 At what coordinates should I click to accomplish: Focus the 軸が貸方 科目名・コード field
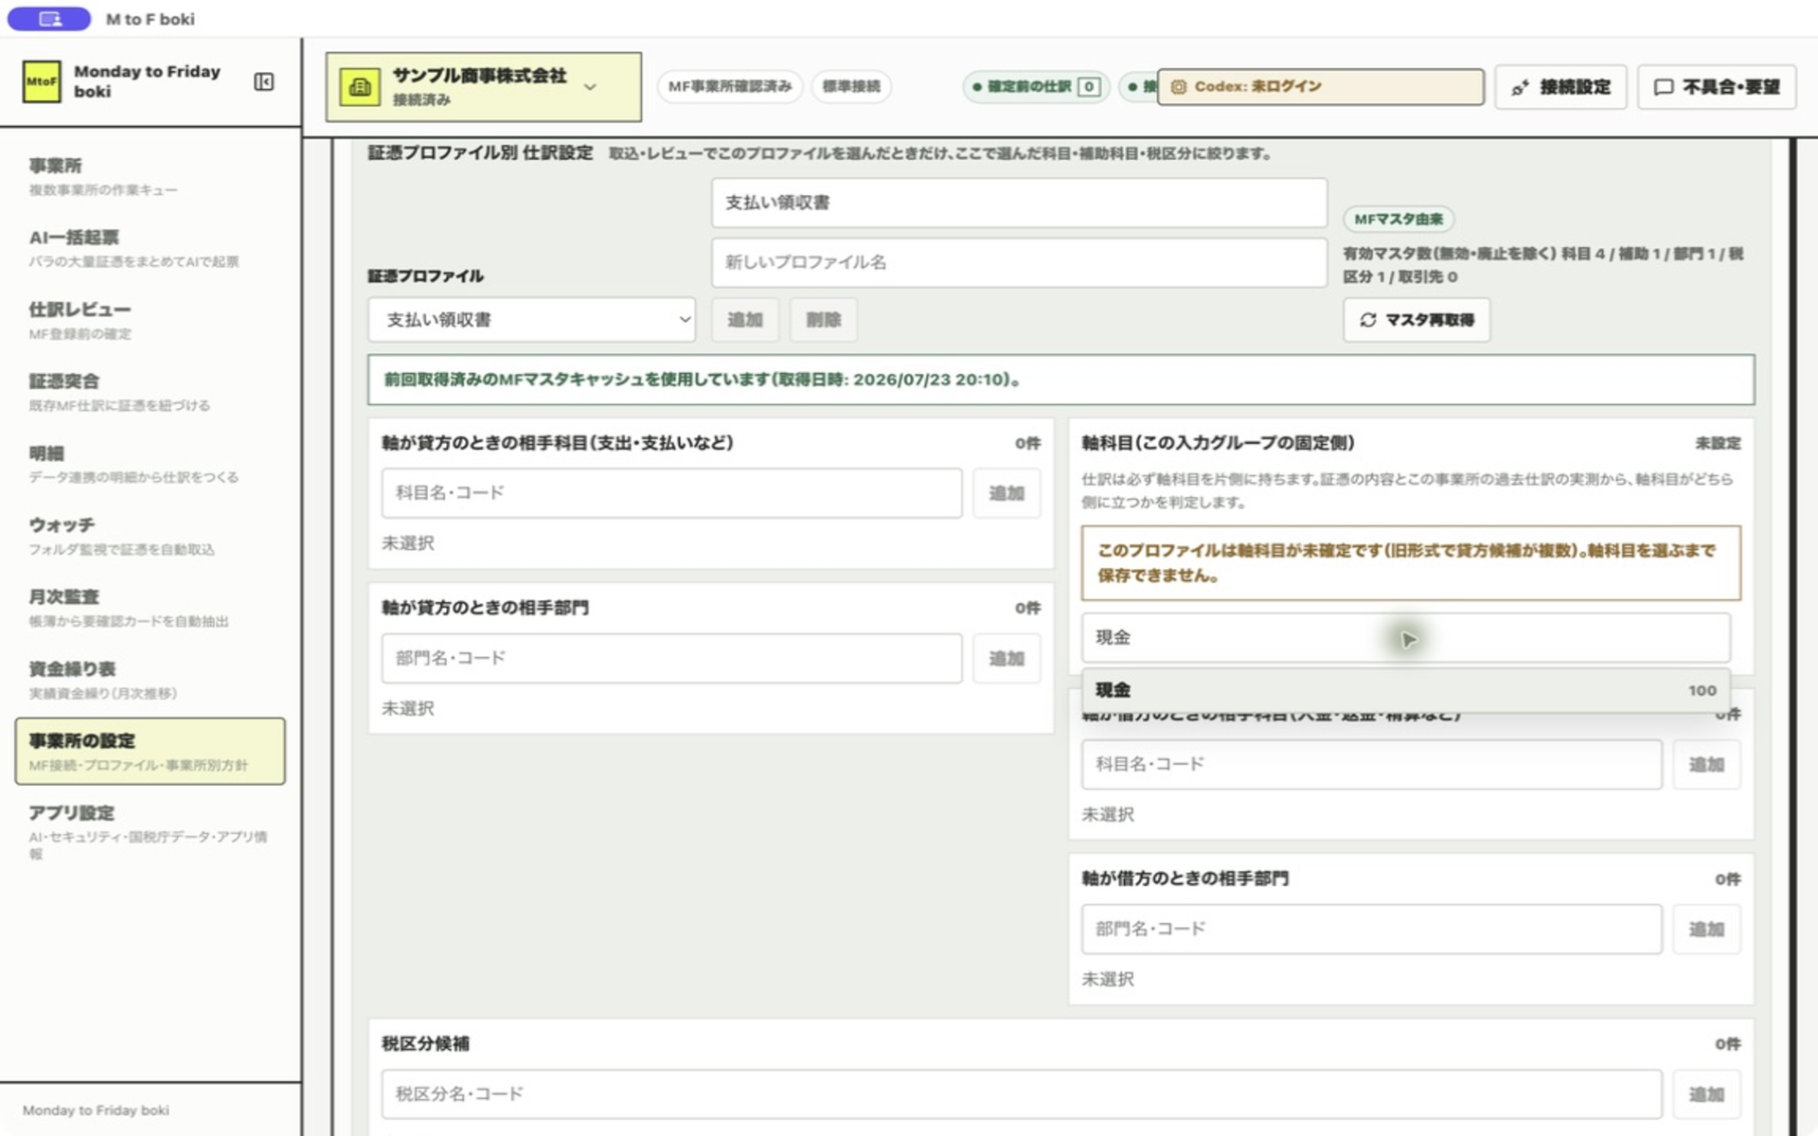tap(671, 493)
